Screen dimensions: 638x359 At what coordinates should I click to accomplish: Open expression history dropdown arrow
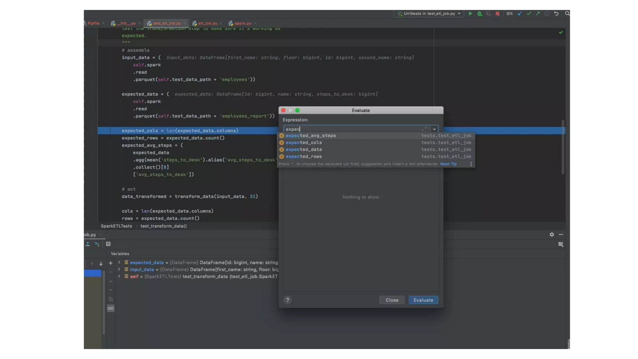point(434,129)
